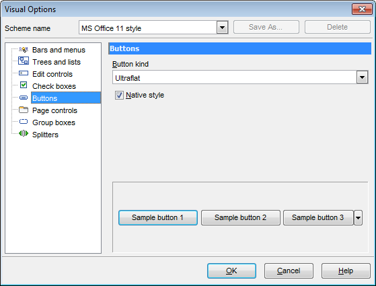The image size is (376, 286).
Task: Open Sample button 3 dropdown arrow
Action: 358,217
